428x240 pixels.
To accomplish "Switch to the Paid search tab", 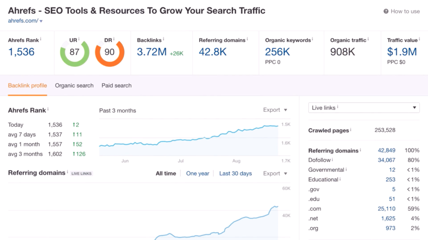I will tap(117, 85).
